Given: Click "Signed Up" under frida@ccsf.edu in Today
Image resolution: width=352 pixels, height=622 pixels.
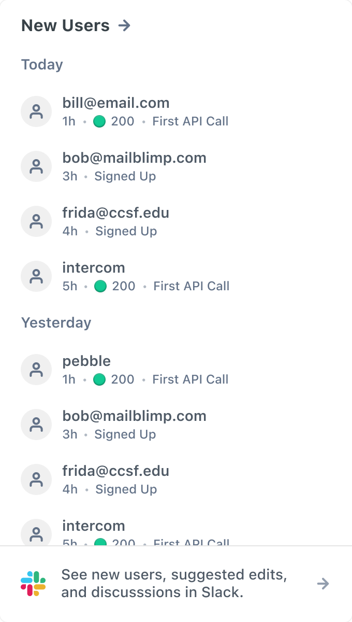Looking at the screenshot, I should point(126,231).
